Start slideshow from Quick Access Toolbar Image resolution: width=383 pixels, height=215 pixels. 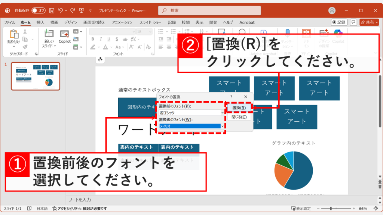point(81,11)
